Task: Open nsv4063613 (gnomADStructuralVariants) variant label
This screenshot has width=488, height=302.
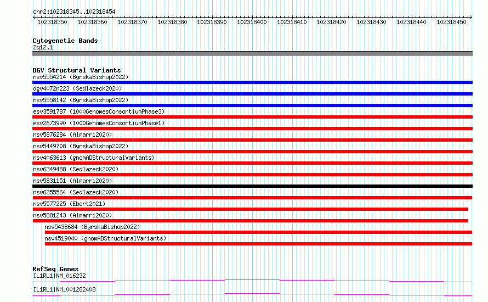Action: [94, 158]
